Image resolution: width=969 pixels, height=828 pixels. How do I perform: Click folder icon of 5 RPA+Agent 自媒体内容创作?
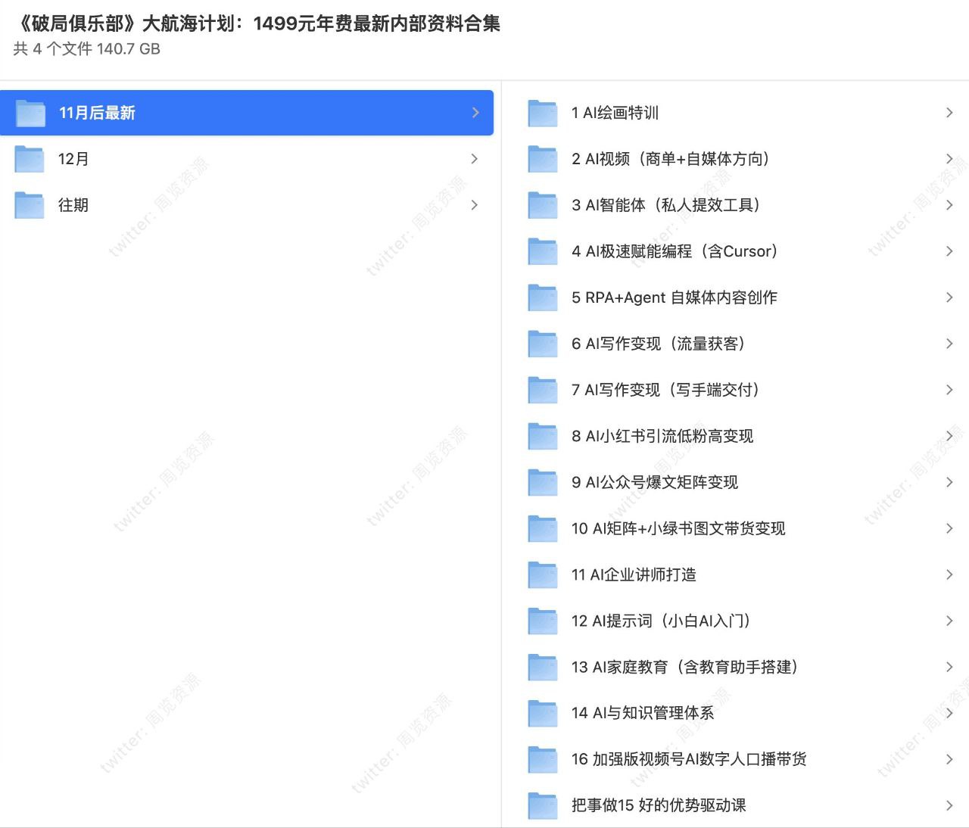coord(543,298)
